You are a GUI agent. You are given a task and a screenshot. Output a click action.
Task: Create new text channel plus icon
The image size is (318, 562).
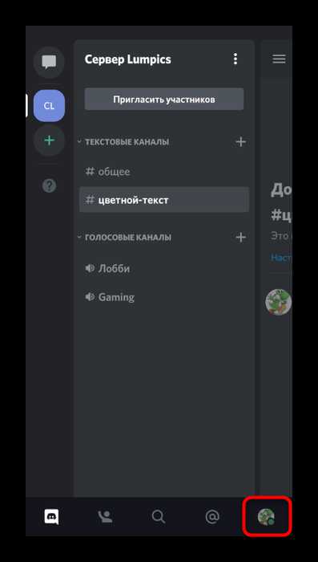pyautogui.click(x=241, y=142)
